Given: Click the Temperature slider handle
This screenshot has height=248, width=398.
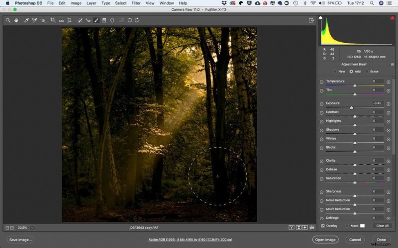Looking at the screenshot, I should pos(355,85).
